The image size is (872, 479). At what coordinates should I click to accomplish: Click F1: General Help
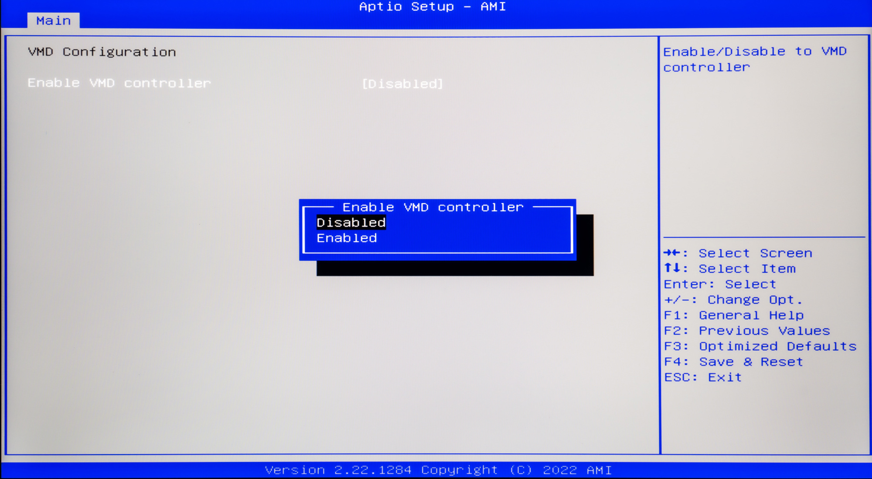(734, 315)
